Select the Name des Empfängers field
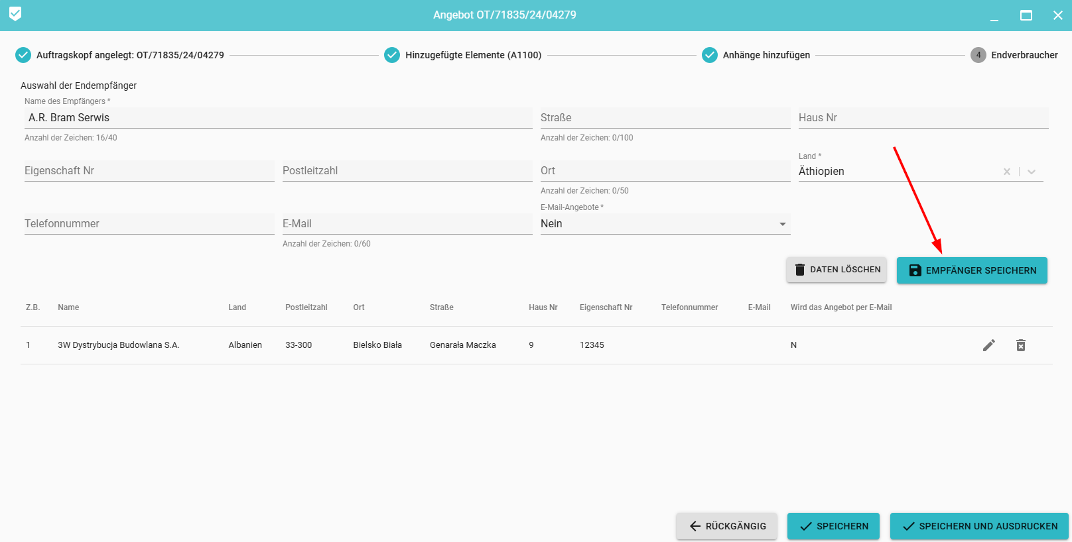Image resolution: width=1072 pixels, height=542 pixels. [278, 118]
